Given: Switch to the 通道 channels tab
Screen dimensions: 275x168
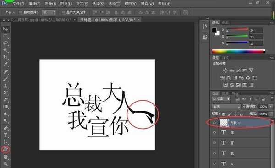Looking at the screenshot, I should (225, 93).
